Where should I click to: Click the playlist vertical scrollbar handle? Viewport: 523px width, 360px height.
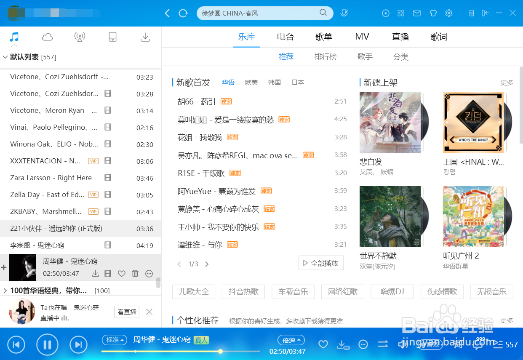(x=158, y=283)
